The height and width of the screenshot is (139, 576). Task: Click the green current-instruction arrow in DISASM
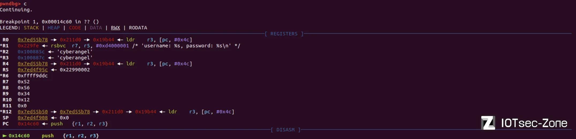coord(4,136)
